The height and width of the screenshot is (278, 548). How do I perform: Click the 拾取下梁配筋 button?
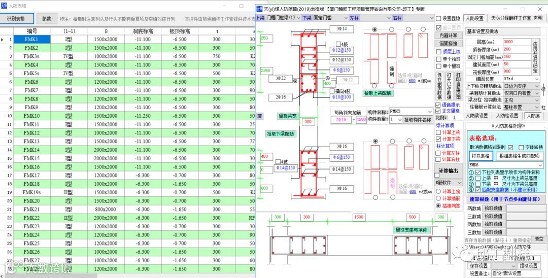(280, 134)
